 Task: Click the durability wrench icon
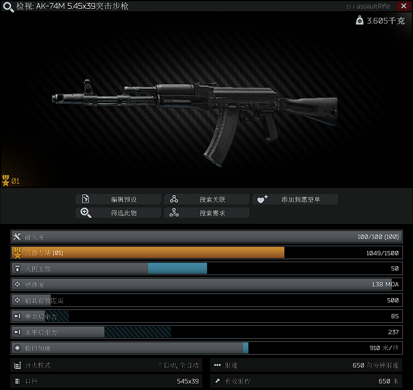[x=17, y=237]
